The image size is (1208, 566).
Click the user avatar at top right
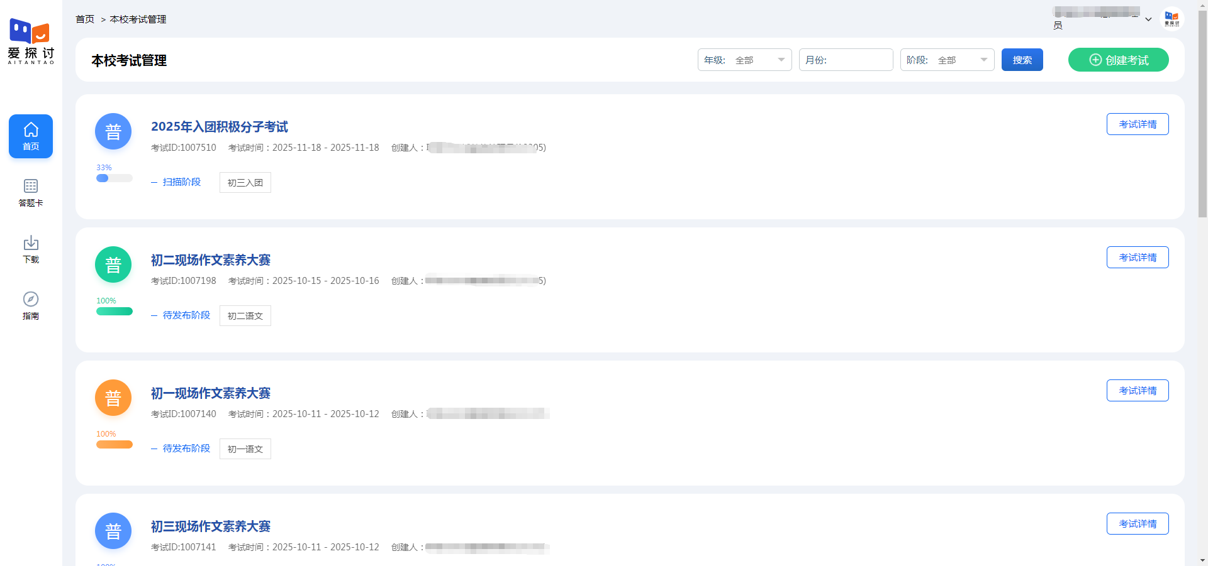point(1172,19)
